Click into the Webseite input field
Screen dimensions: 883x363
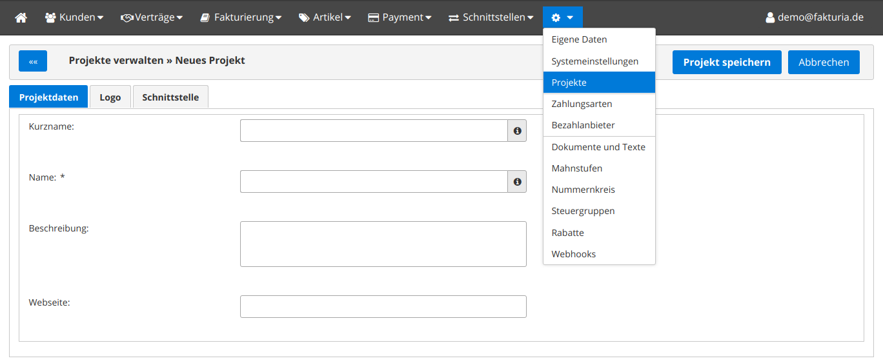(383, 307)
